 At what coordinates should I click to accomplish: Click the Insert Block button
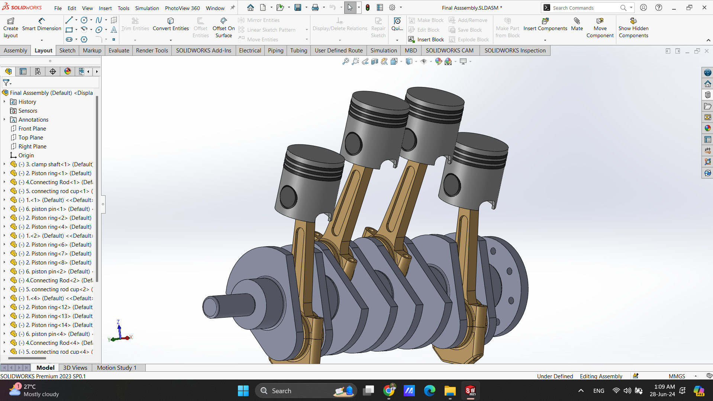pos(426,39)
